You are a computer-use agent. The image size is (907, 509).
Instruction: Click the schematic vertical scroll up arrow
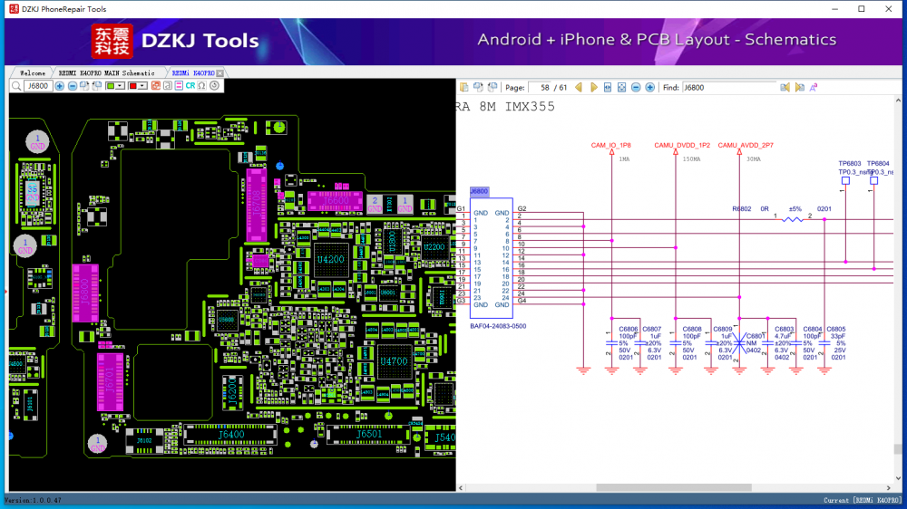tap(898, 101)
